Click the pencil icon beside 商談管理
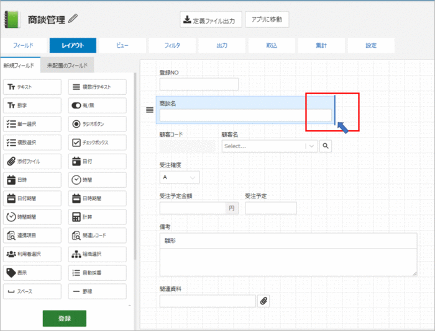This screenshot has height=331, width=435. (73, 19)
